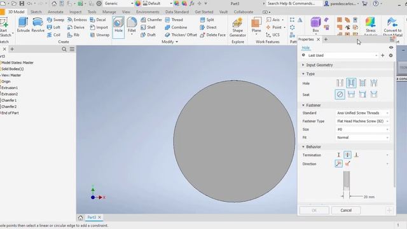Viewport: 407px width, 229px height.
Task: Choose the Sweep tool
Action: coord(55,20)
